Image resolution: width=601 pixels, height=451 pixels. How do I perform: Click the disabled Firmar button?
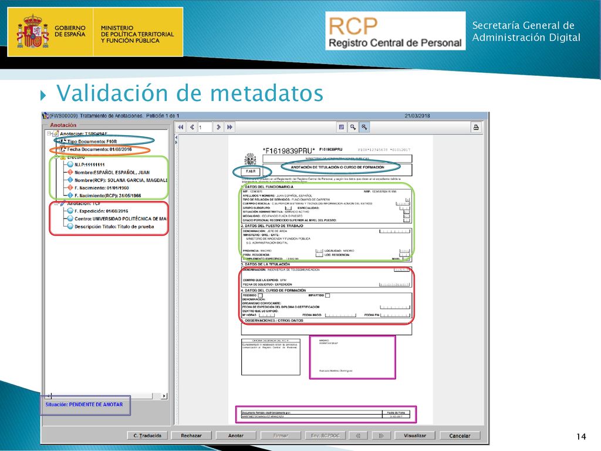click(x=281, y=436)
